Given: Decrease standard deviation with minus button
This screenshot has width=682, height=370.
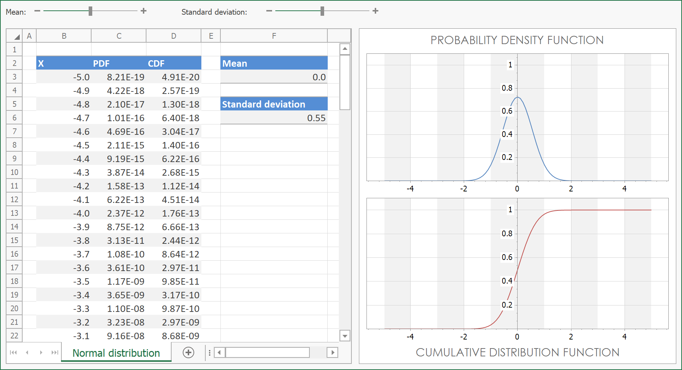Looking at the screenshot, I should coord(269,11).
